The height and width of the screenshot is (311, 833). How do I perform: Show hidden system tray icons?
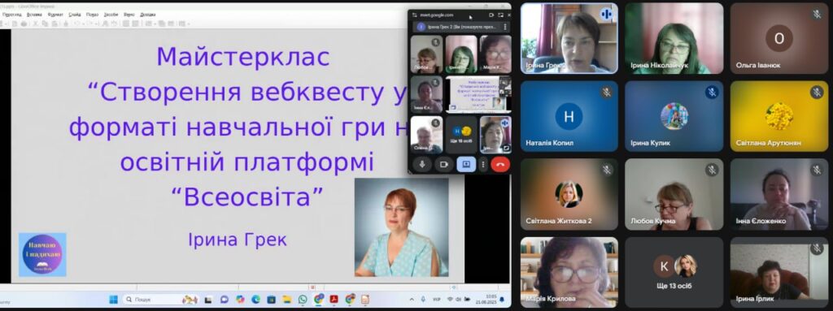point(412,300)
